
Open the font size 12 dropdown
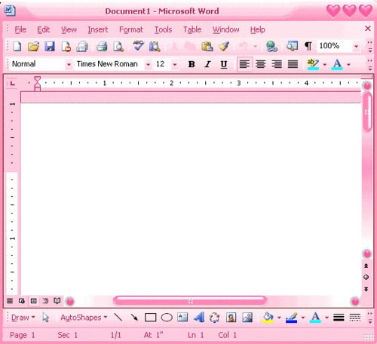175,65
